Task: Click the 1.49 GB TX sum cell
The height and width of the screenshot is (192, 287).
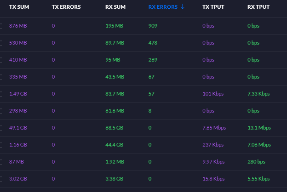Action: pos(18,94)
